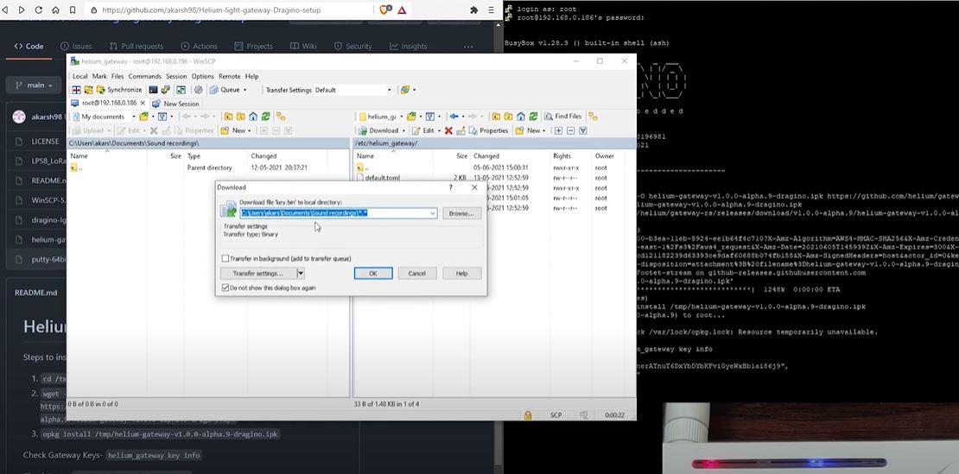Viewport: 959px width, 474px height.
Task: Click remote Properties toolbar button
Action: point(489,130)
